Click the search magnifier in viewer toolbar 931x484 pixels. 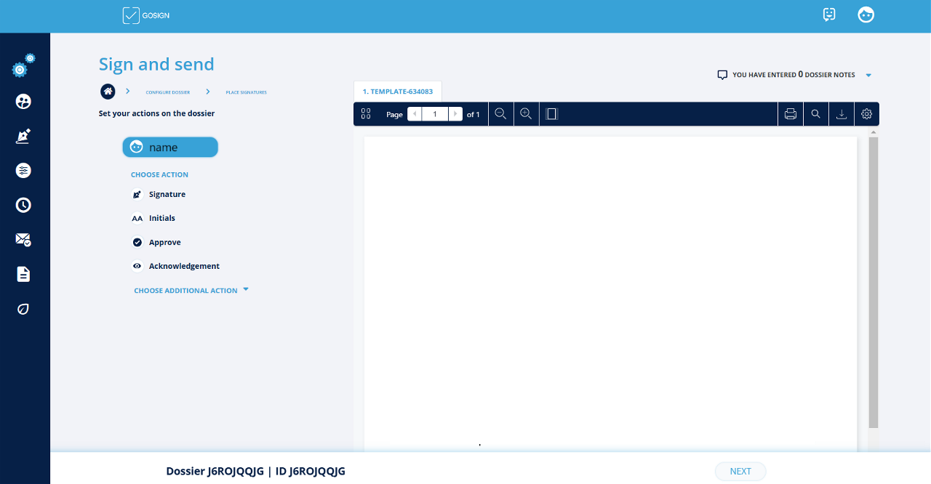click(816, 114)
